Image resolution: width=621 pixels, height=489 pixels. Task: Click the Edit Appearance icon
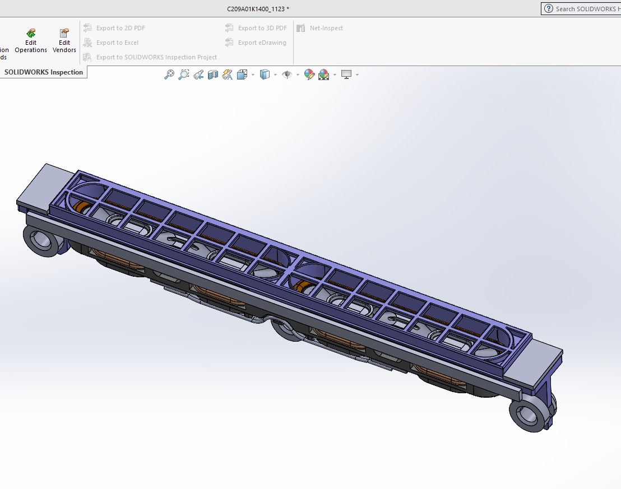point(309,74)
